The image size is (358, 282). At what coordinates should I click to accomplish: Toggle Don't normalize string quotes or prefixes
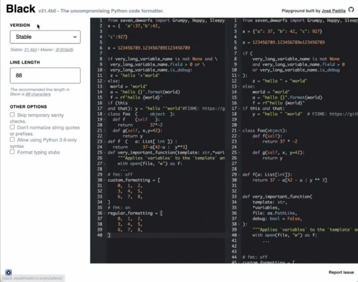tap(12, 127)
